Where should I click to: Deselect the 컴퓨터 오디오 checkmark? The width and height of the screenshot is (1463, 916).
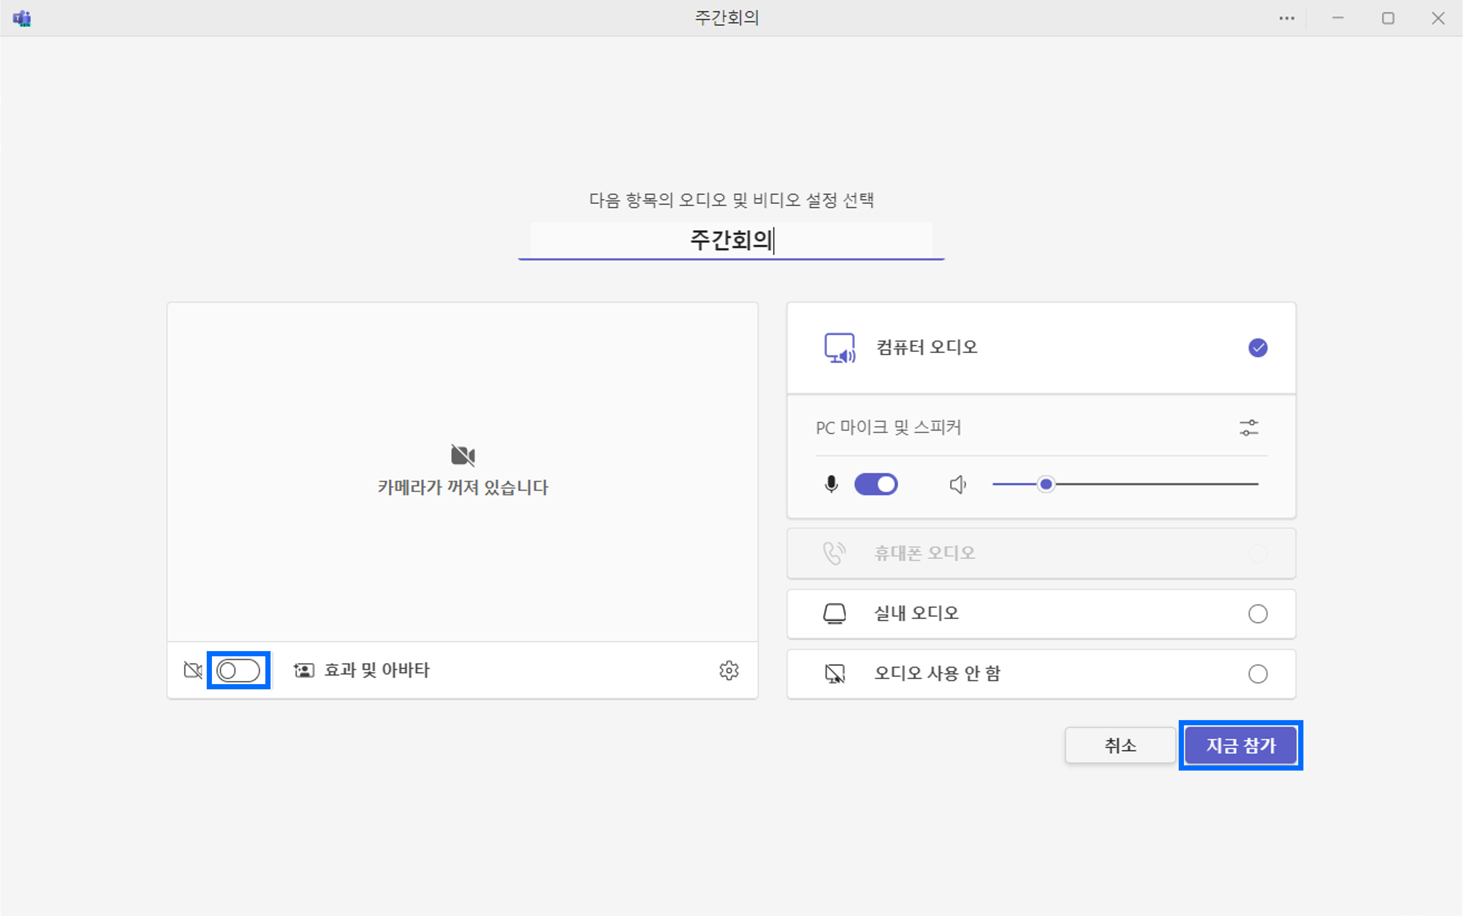point(1258,347)
